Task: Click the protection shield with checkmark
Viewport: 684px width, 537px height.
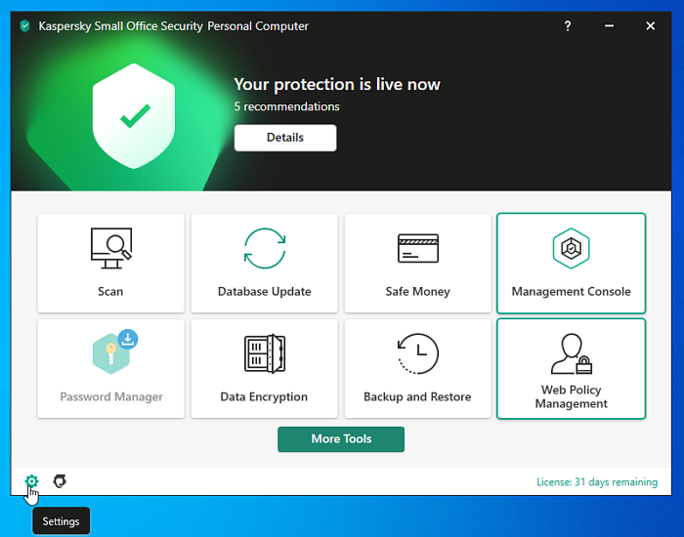Action: coord(134,116)
